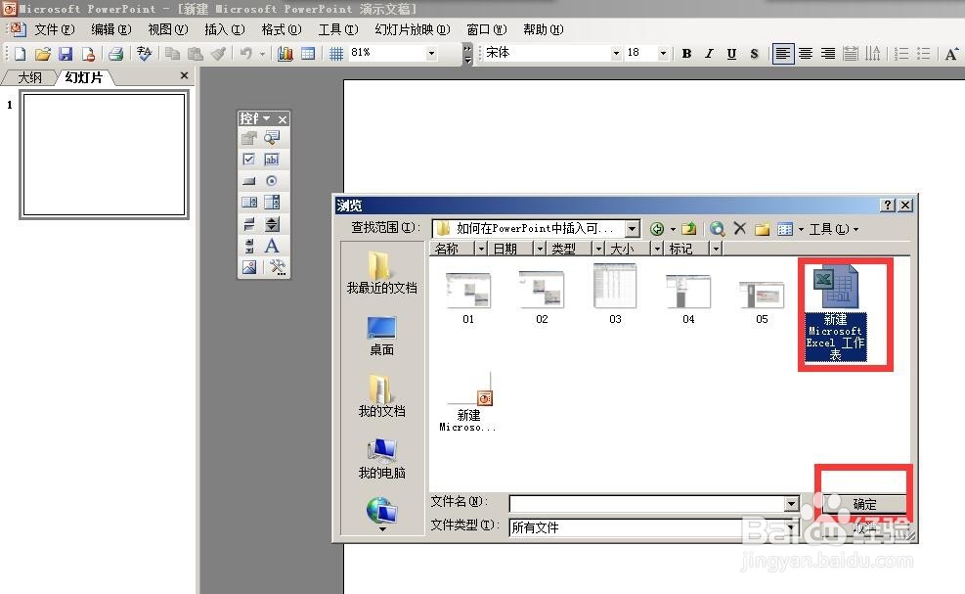The height and width of the screenshot is (594, 965).
Task: Open the 日期 column header dropdown
Action: (539, 249)
